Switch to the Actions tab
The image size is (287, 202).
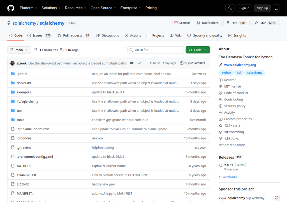coord(133,35)
